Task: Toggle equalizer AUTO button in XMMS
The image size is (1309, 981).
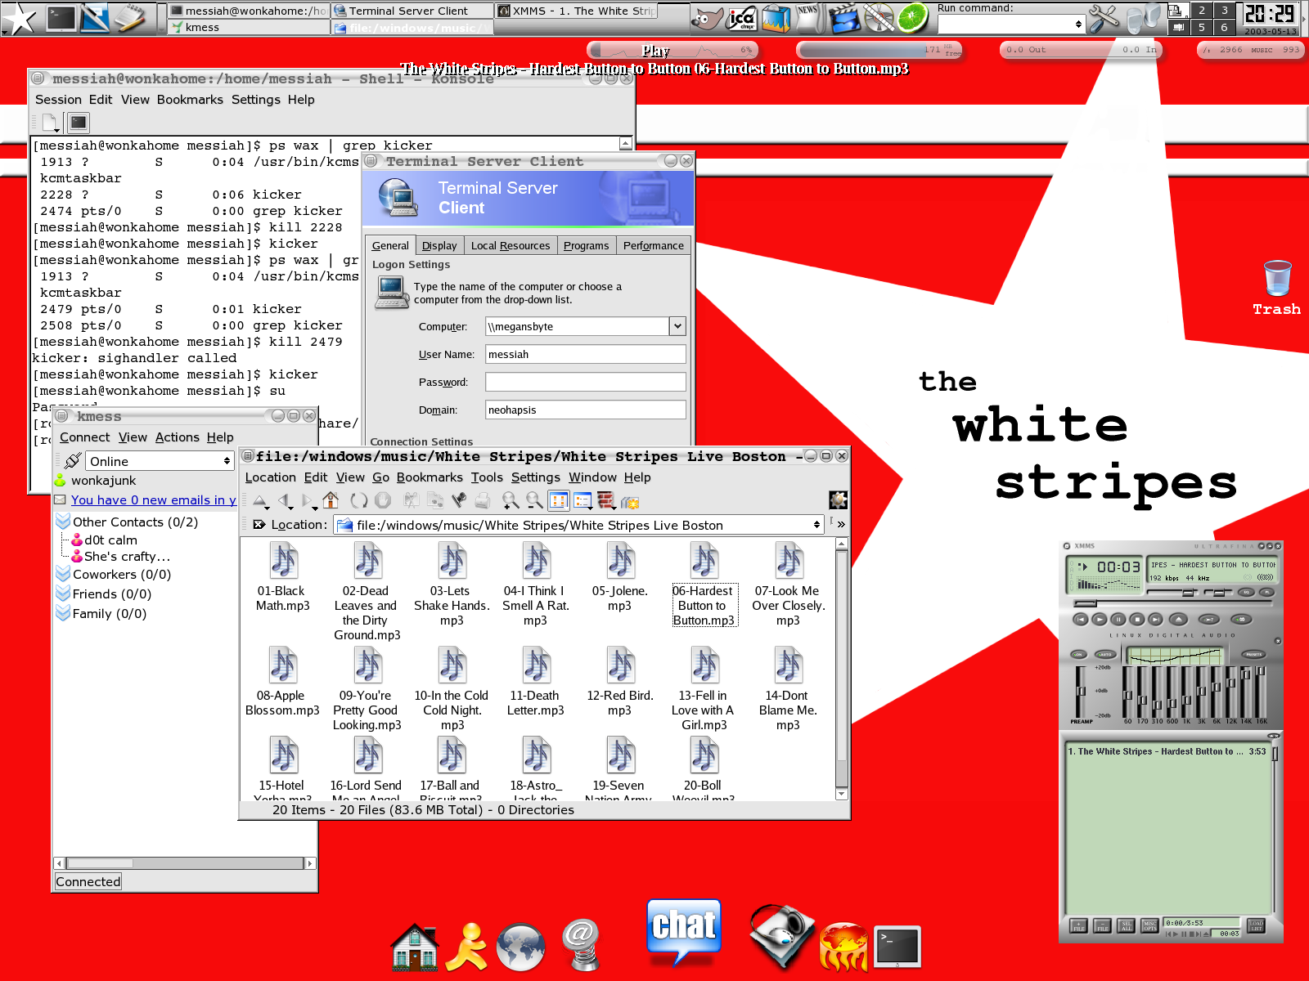Action: click(1105, 655)
